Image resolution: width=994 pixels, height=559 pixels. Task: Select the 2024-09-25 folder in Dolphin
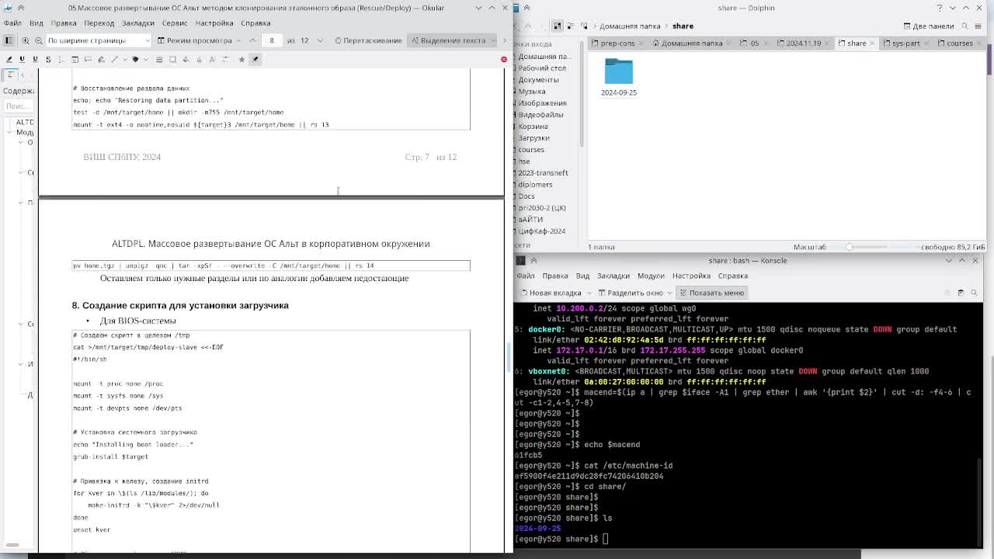pyautogui.click(x=619, y=78)
